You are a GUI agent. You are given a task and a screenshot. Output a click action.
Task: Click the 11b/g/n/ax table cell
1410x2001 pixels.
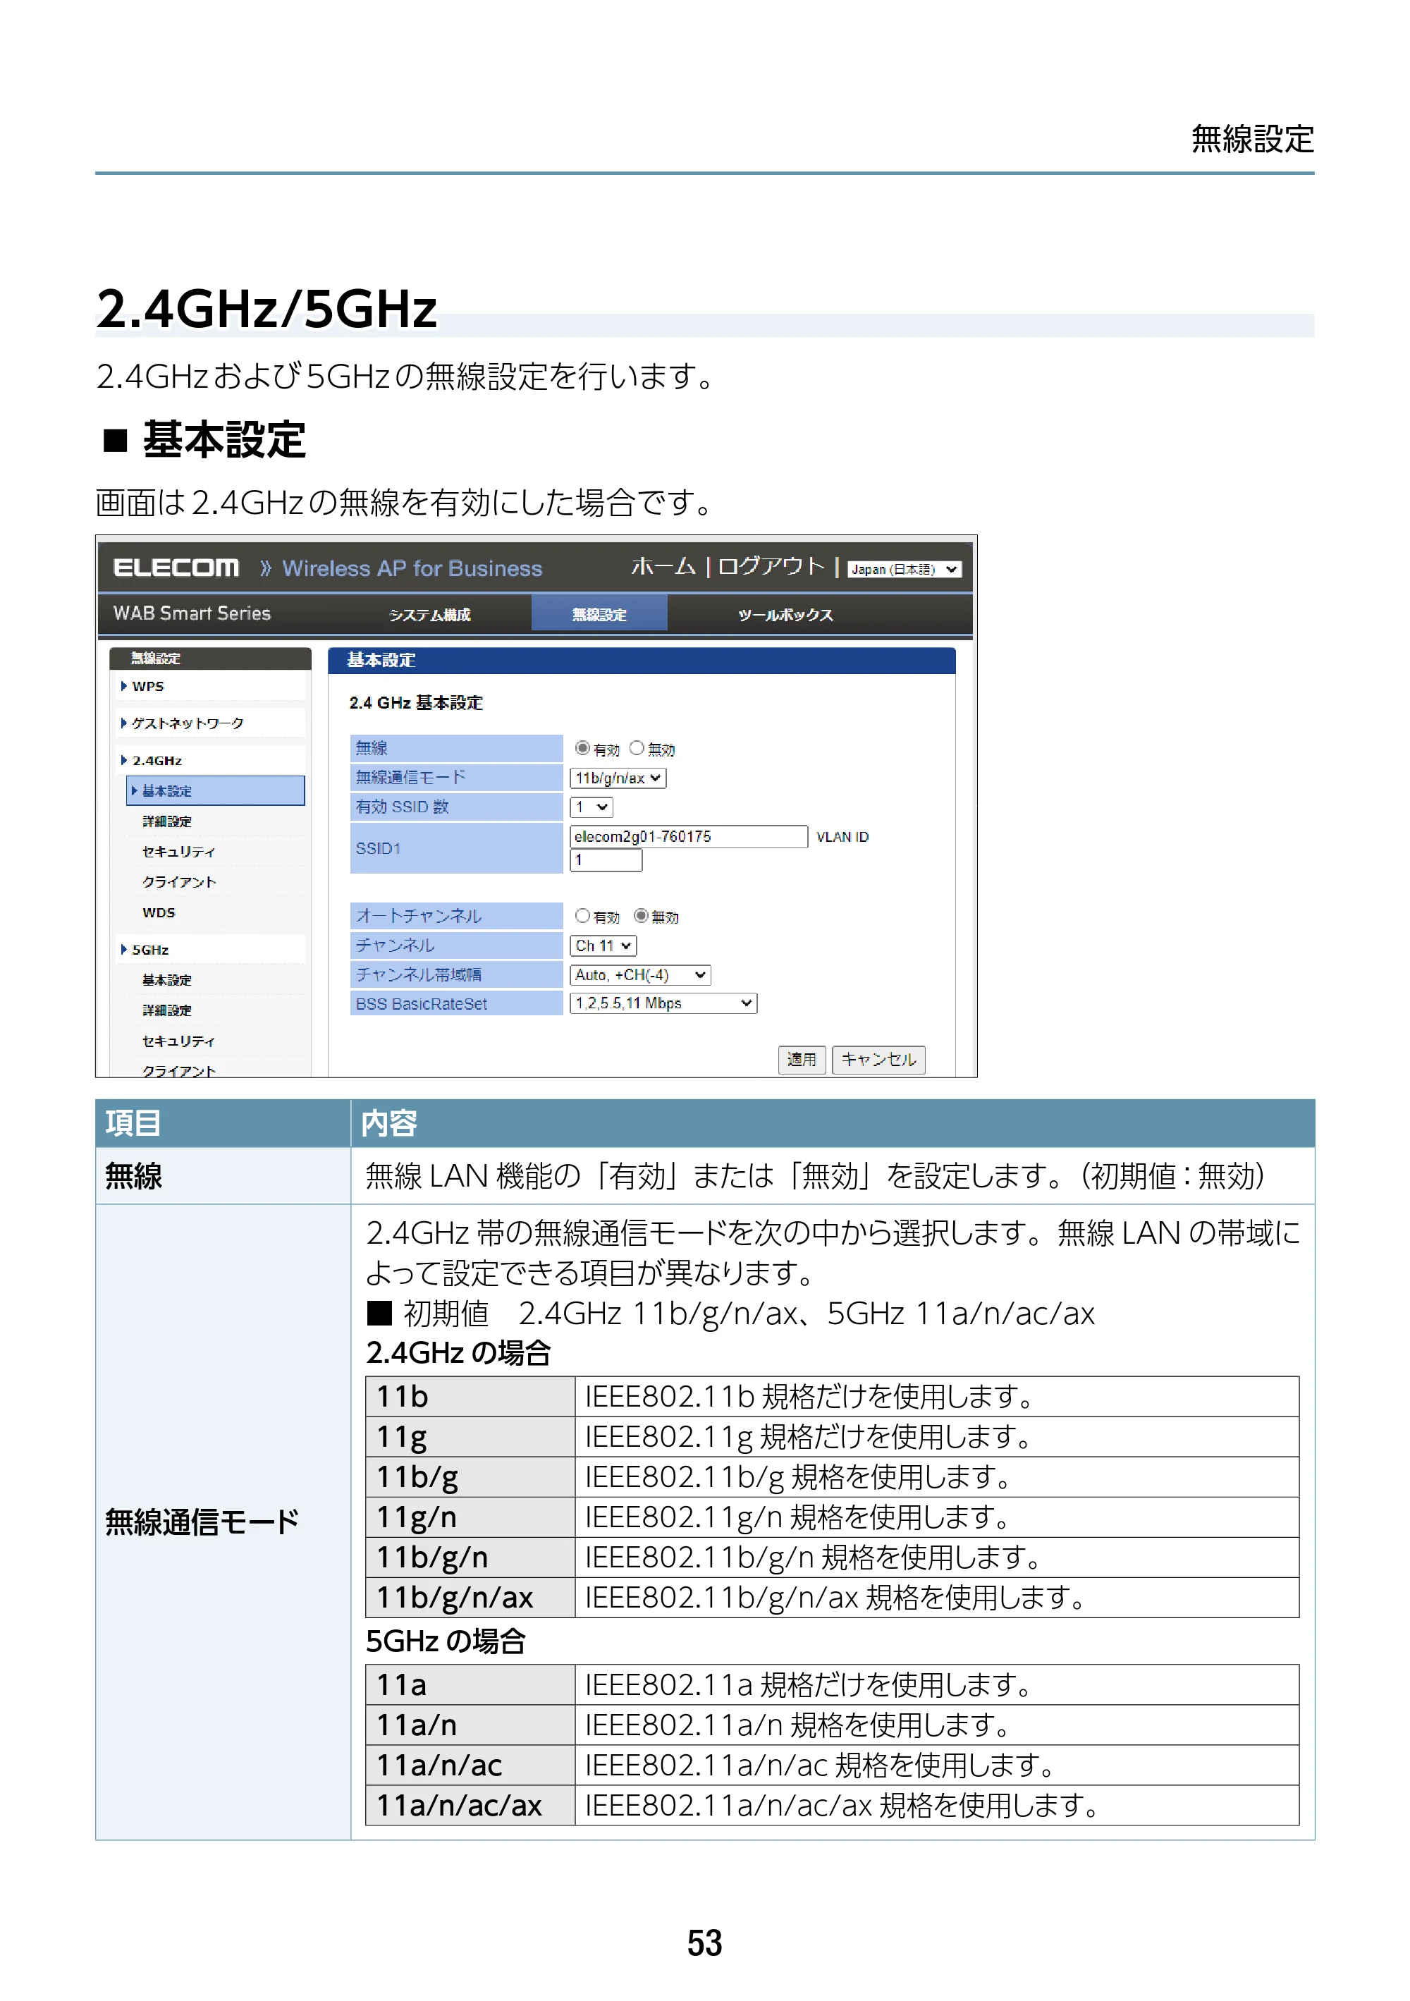click(x=470, y=1598)
